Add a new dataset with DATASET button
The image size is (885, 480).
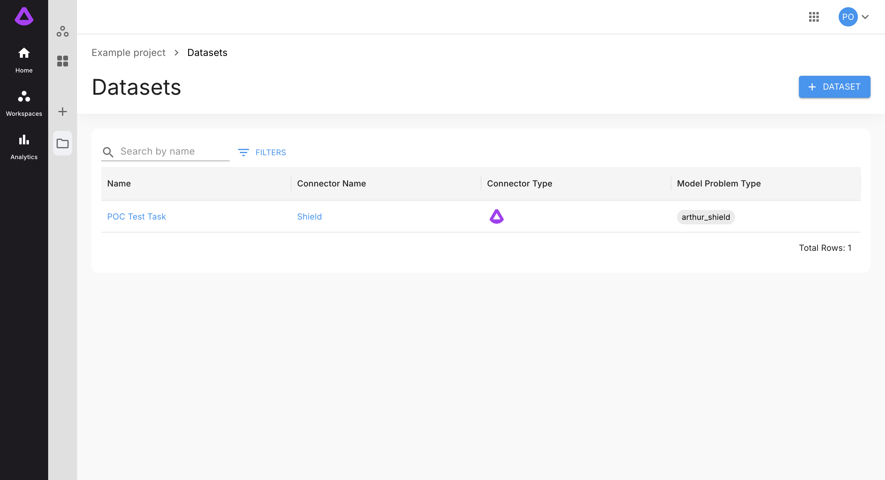[834, 87]
